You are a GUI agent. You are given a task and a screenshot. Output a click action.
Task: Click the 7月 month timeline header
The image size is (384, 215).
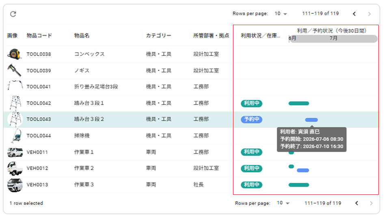333,38
